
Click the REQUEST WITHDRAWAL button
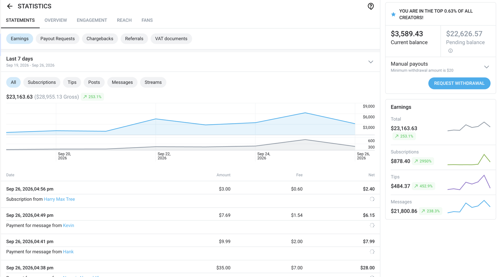pyautogui.click(x=459, y=83)
